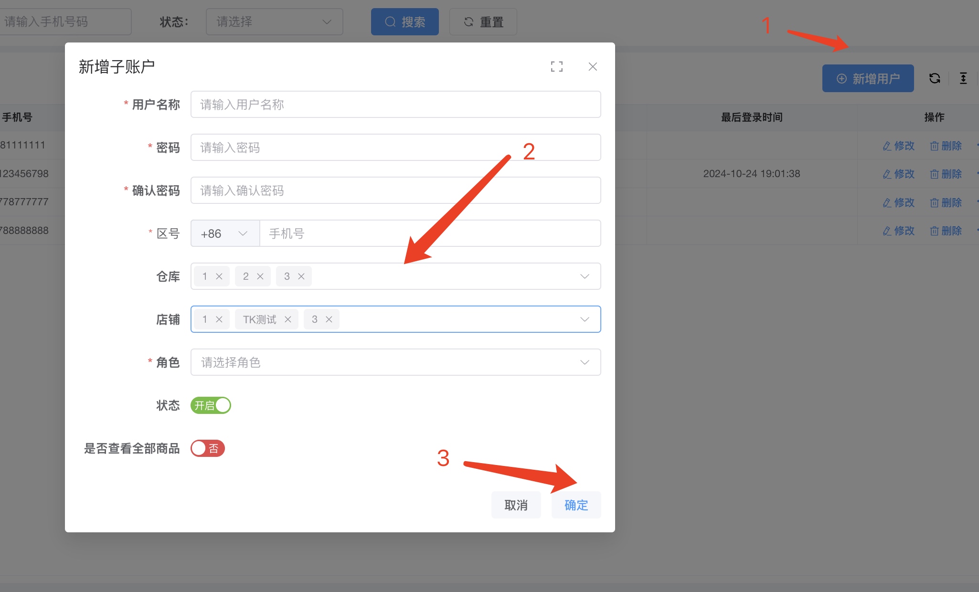Click the reset arrows icon in 重置 button
The height and width of the screenshot is (592, 979).
[468, 22]
